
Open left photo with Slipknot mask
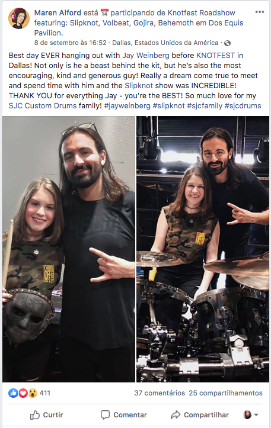(69, 249)
